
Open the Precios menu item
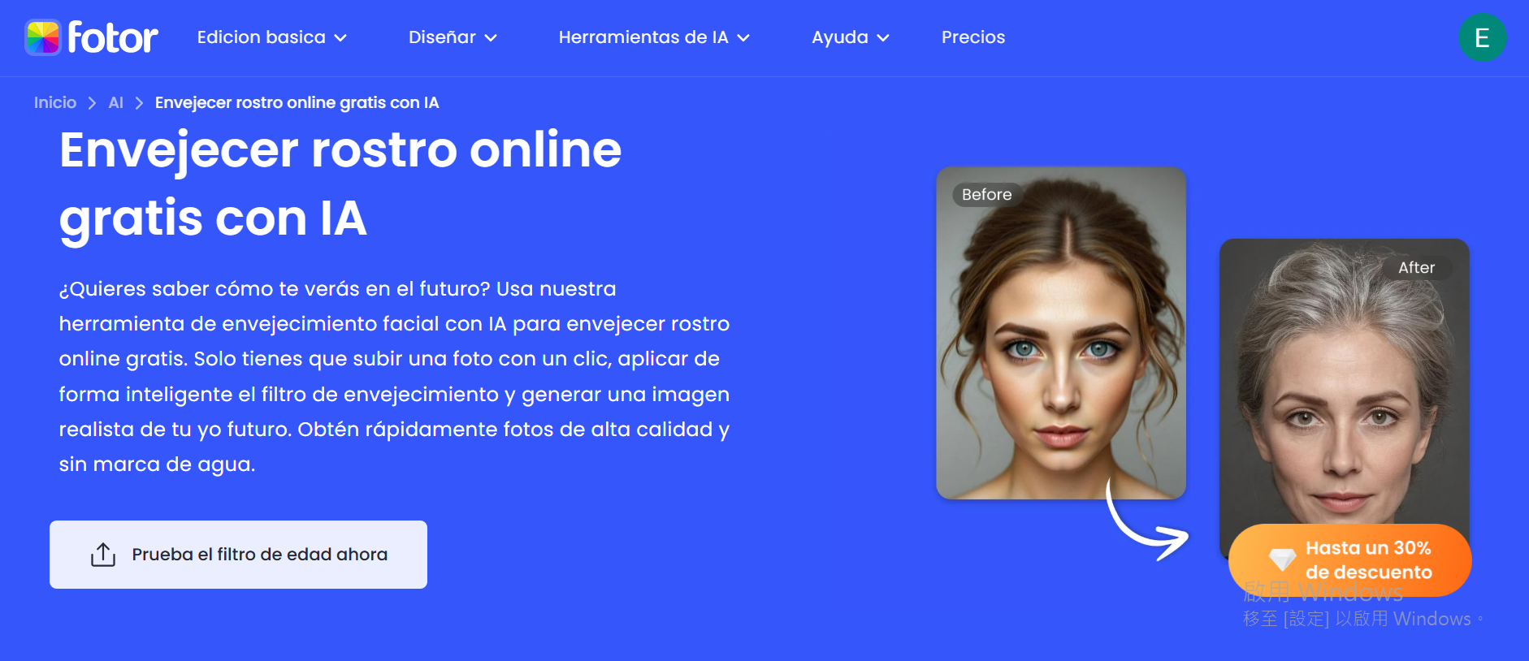click(972, 37)
